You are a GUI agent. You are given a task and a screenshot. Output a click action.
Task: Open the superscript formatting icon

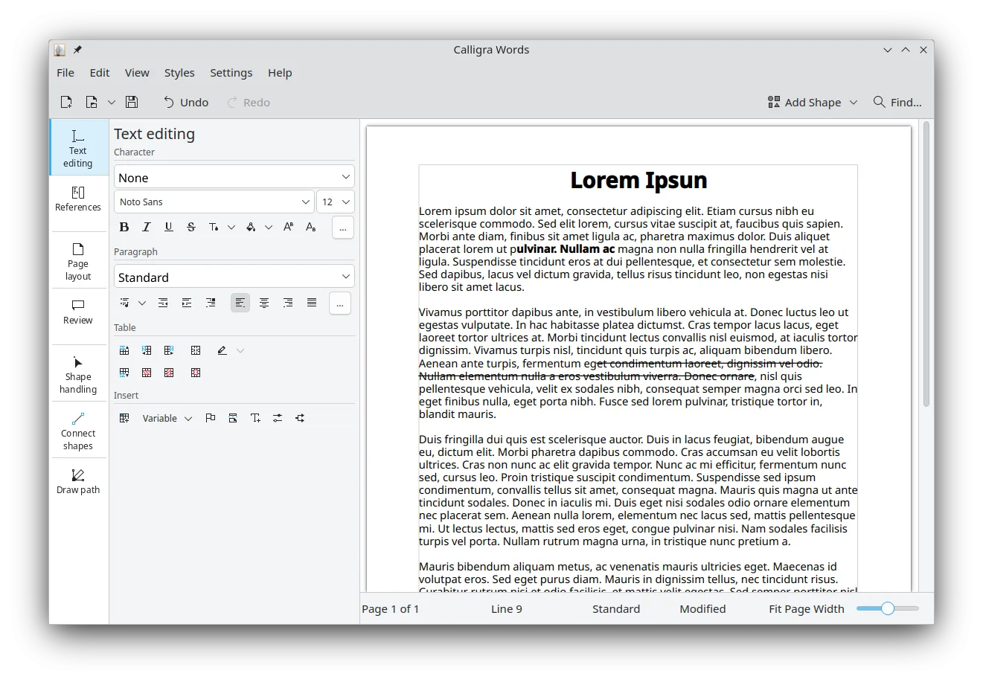click(288, 227)
